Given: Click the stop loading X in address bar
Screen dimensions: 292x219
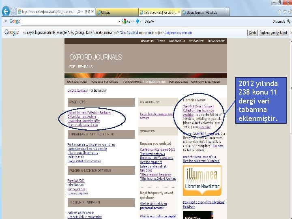Looking at the screenshot, I should click(92, 12).
